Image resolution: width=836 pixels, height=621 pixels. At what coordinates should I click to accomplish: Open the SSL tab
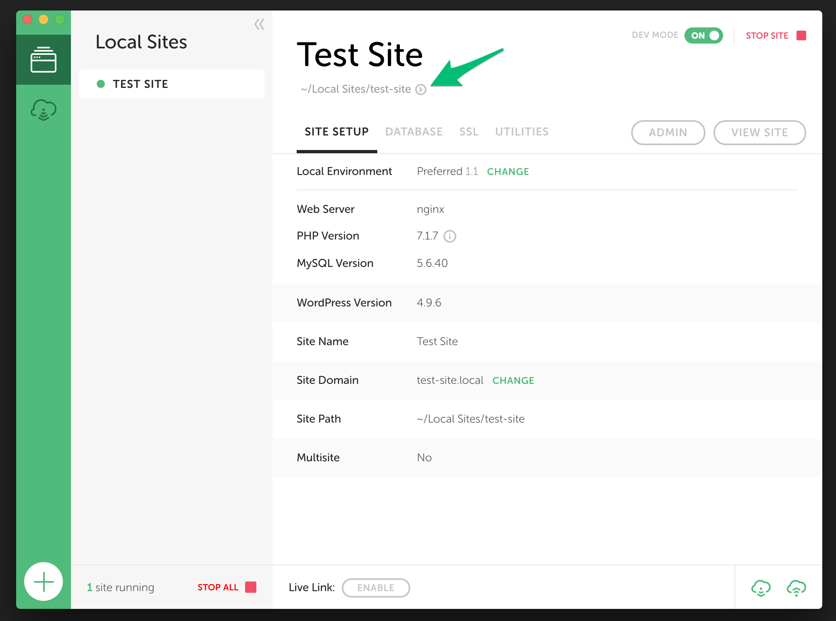click(469, 132)
